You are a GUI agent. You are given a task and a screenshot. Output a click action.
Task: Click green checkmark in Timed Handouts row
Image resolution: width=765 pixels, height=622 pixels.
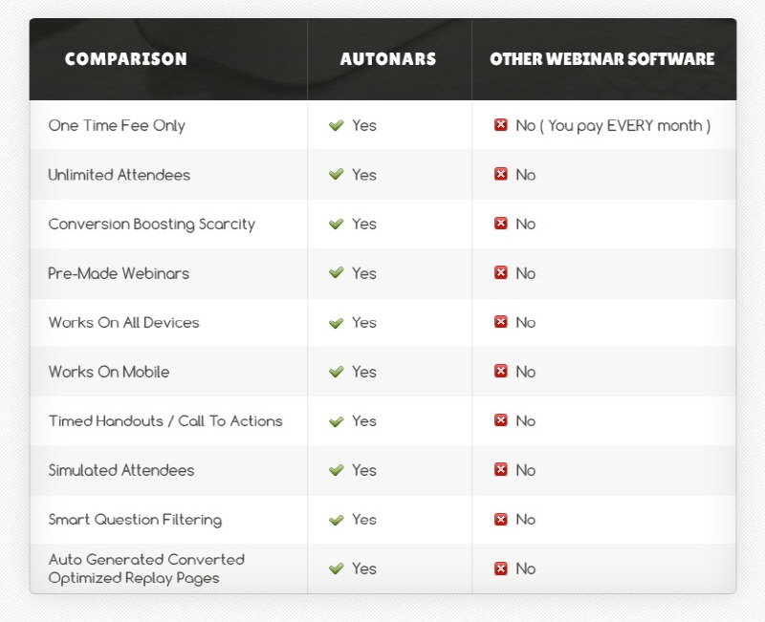click(337, 420)
